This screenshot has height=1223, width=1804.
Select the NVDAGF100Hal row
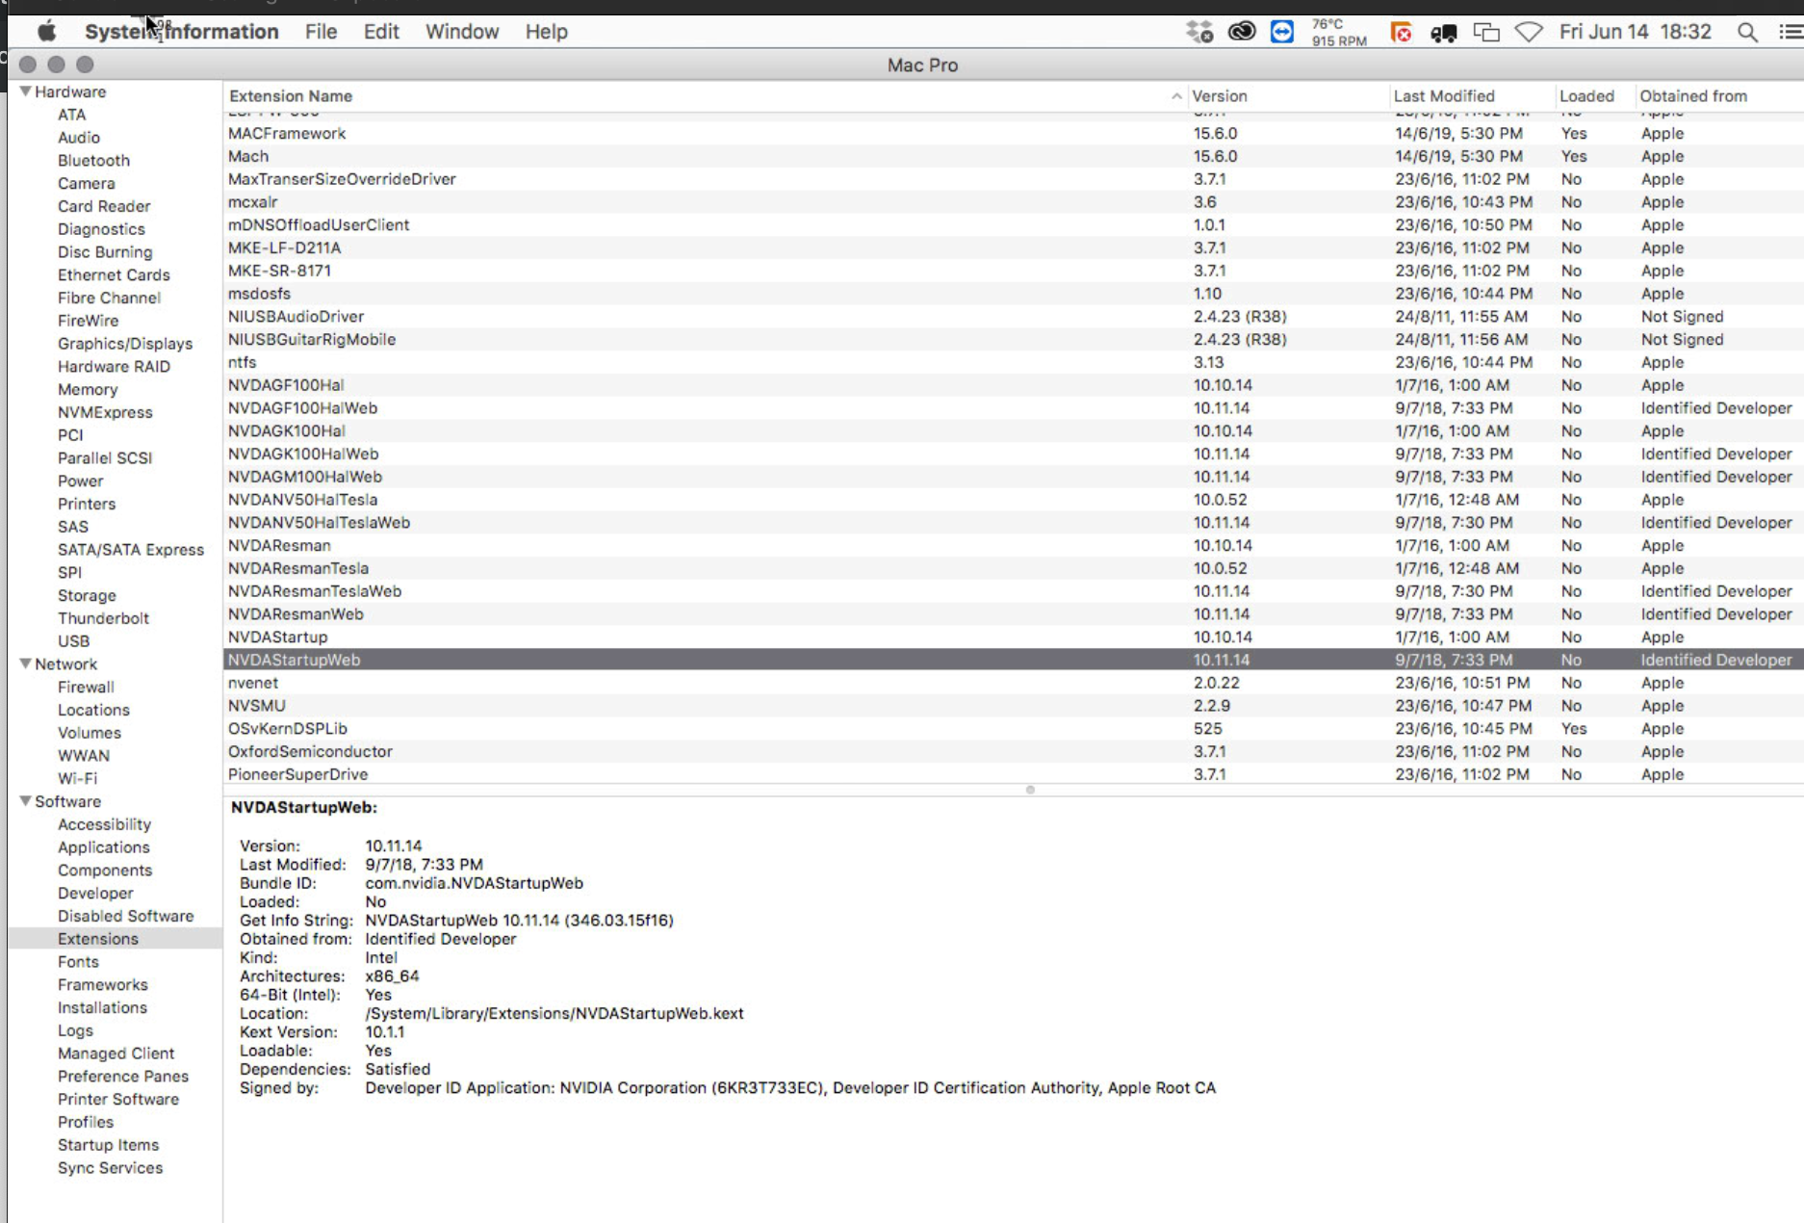pyautogui.click(x=1014, y=385)
